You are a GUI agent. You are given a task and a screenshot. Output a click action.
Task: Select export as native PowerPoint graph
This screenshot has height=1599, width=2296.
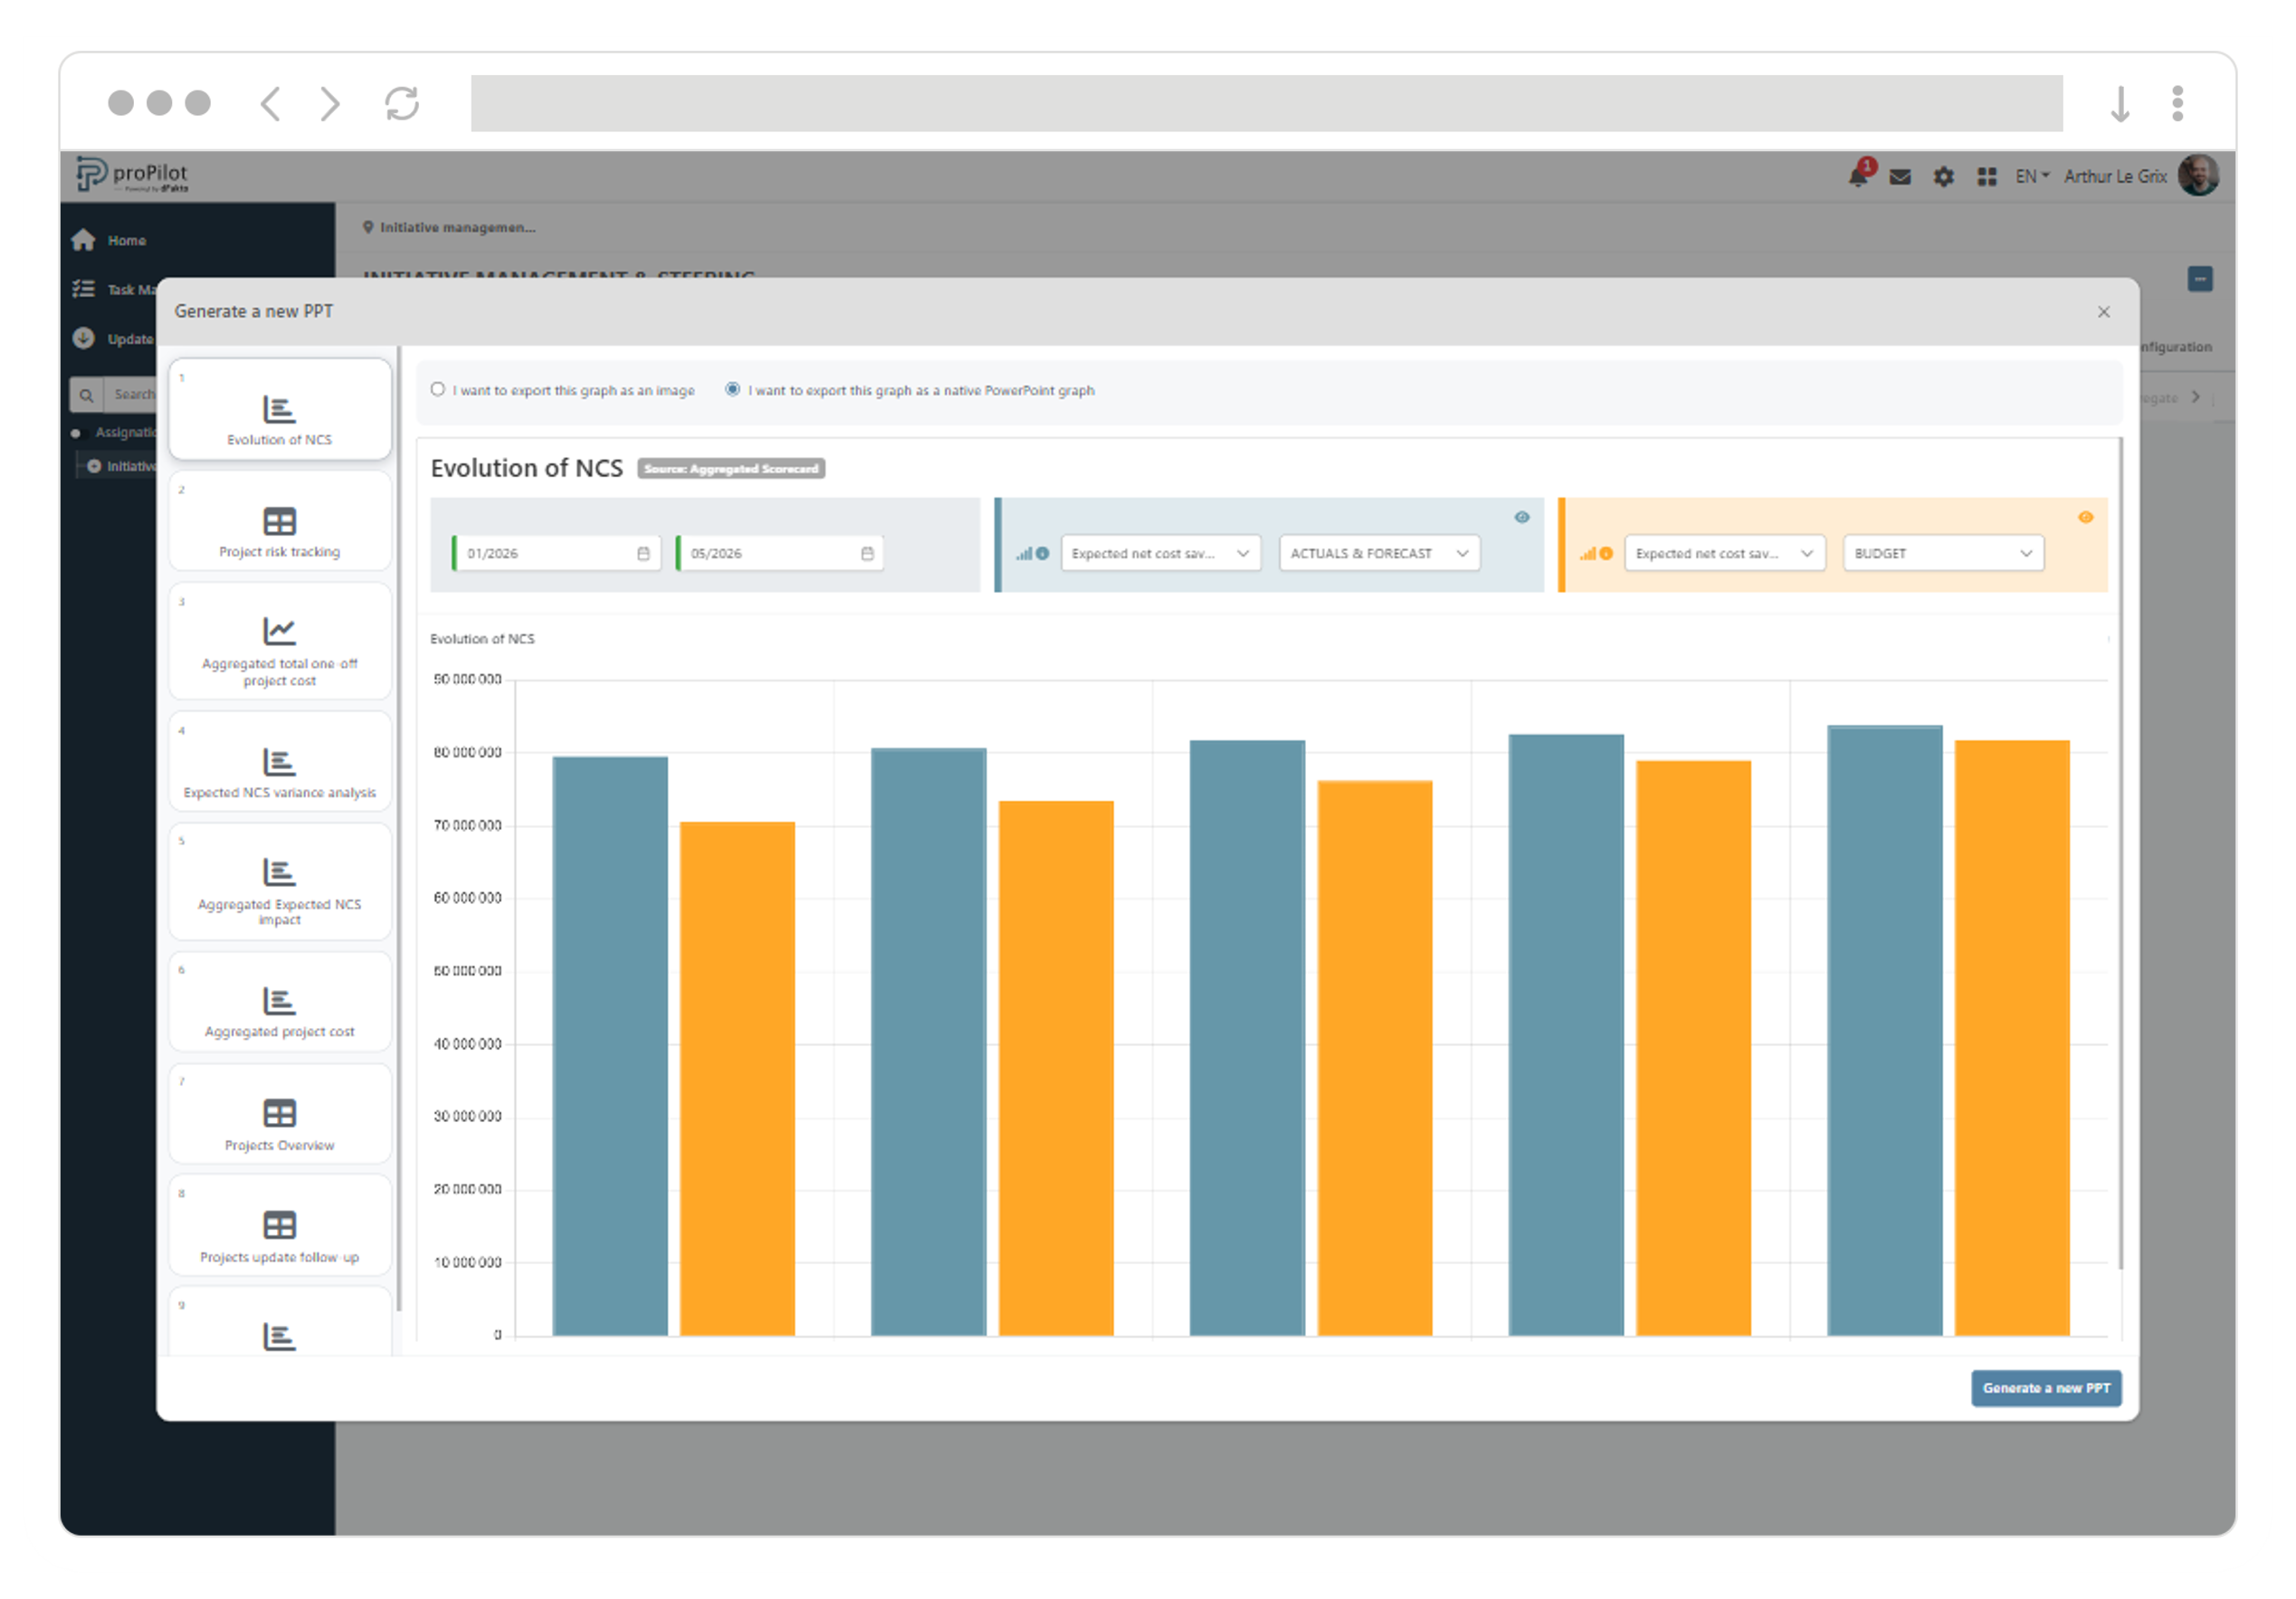(733, 390)
